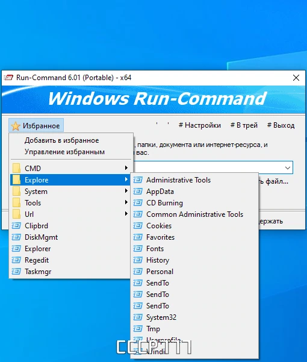Open the Избранное favorites menu
Viewport: 307px width, 362px height.
pyautogui.click(x=36, y=126)
